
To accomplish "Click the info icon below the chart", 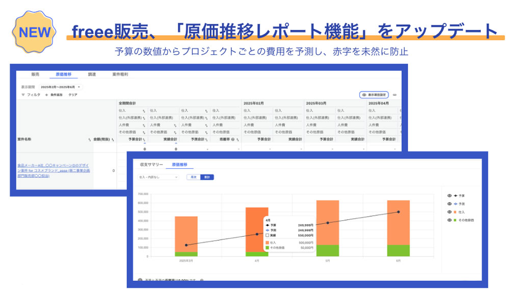I will tap(140, 280).
